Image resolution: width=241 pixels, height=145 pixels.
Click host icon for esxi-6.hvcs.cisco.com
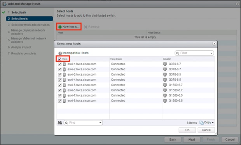(65, 90)
